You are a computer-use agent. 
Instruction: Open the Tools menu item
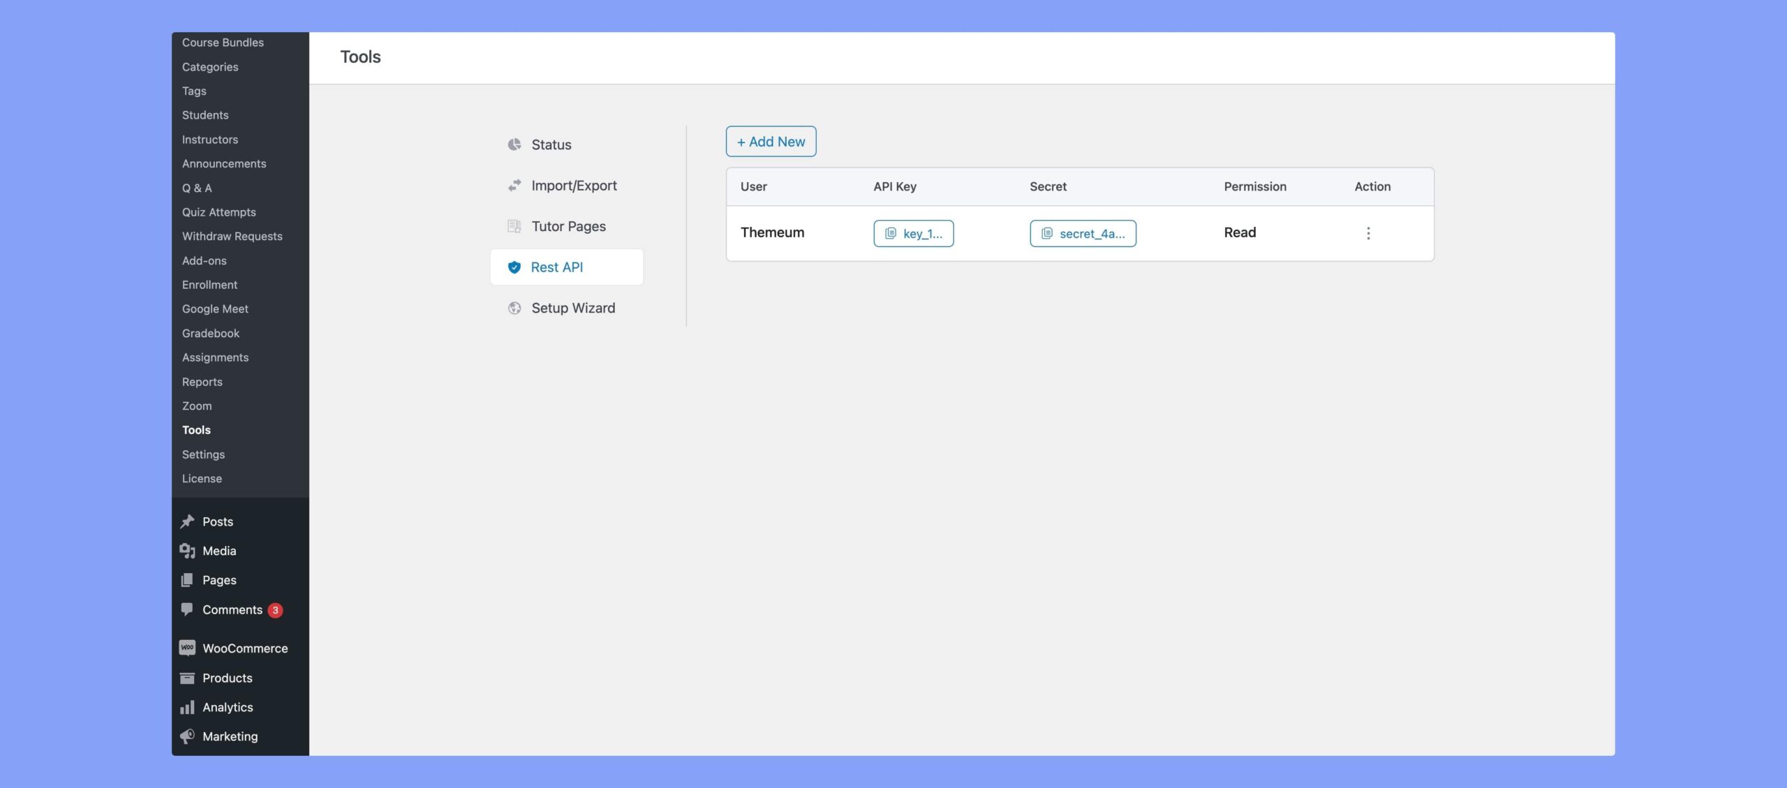click(x=196, y=431)
